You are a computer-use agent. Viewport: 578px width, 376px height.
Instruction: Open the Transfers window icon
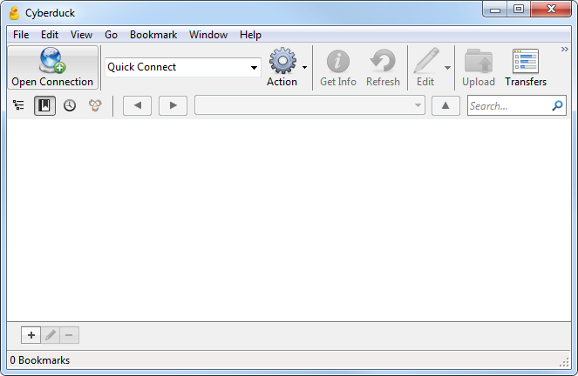526,61
